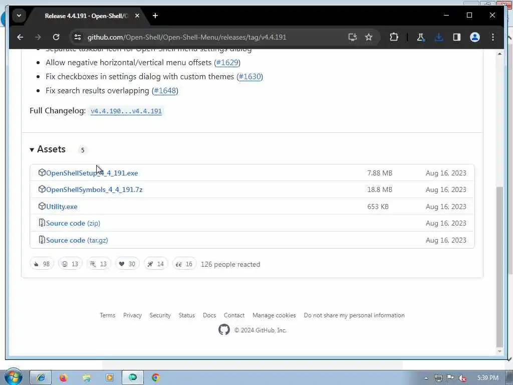513x385 pixels.
Task: Click package icon beside Utility.exe
Action: (42, 206)
